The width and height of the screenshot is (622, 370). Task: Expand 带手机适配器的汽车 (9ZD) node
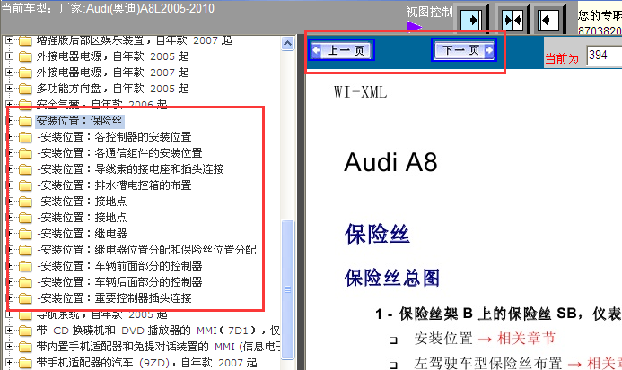(9, 363)
